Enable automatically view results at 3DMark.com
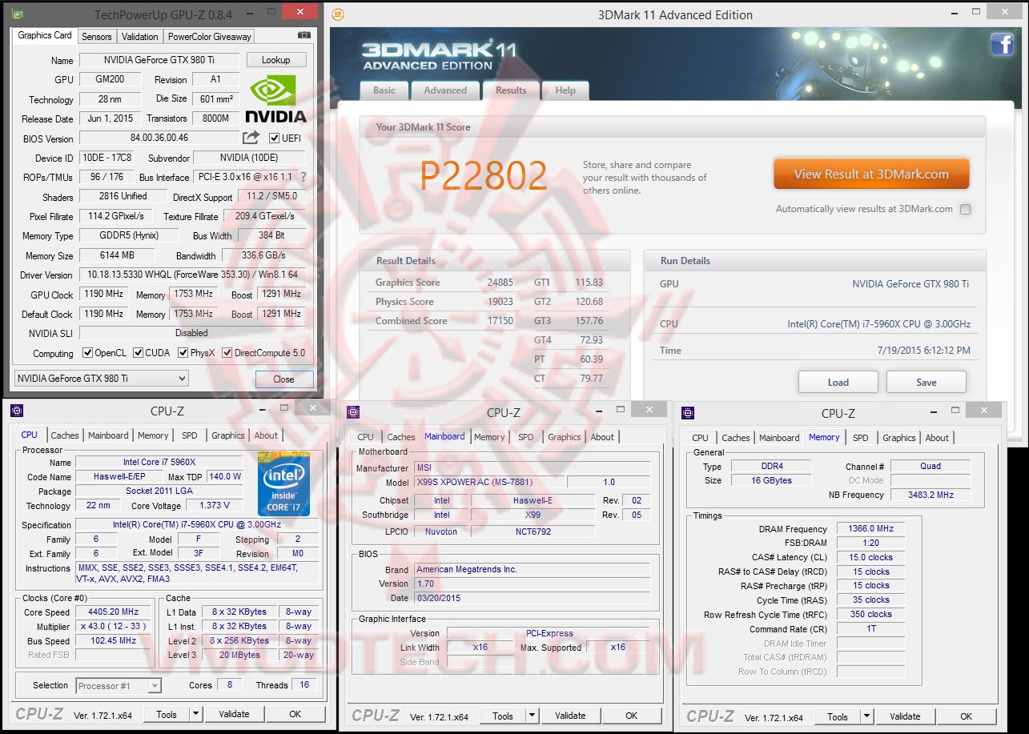Viewport: 1029px width, 734px height. tap(966, 209)
